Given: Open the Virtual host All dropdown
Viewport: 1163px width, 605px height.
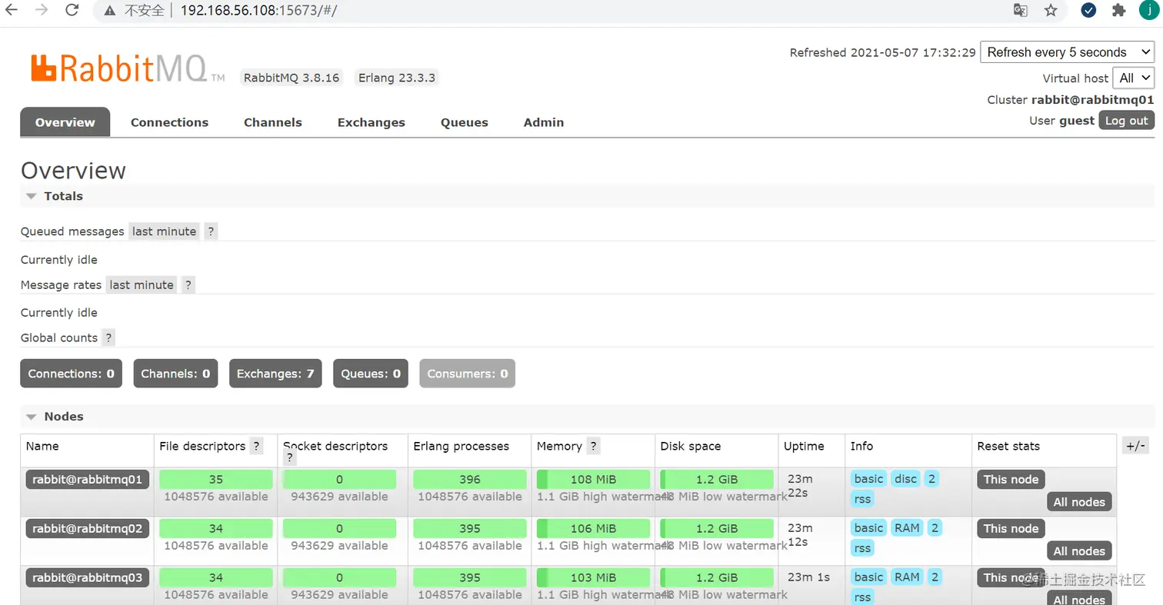Looking at the screenshot, I should tap(1133, 78).
